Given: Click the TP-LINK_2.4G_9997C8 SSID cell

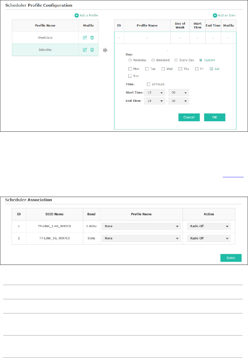Looking at the screenshot, I should 54,226.
